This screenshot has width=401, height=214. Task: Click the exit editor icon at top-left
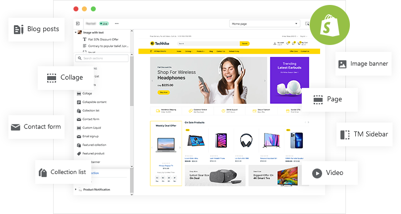click(x=78, y=23)
